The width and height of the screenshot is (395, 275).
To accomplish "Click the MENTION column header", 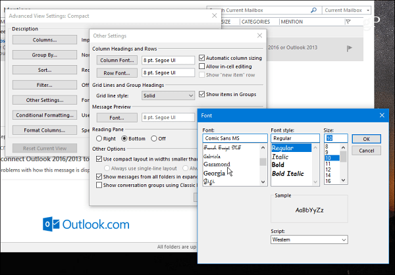I will tap(292, 22).
